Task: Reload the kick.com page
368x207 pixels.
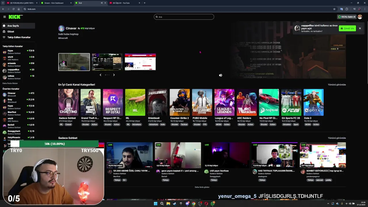Action: pos(13,9)
